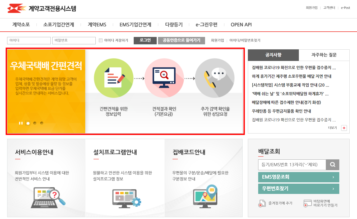Screen dimensions: 357x219
Task: Click the search magnifier in 배달조회
Action: (x=332, y=165)
